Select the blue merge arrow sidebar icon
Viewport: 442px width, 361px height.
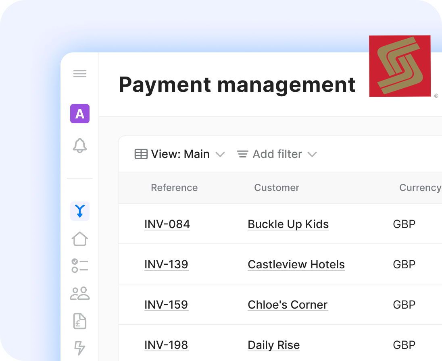point(80,211)
